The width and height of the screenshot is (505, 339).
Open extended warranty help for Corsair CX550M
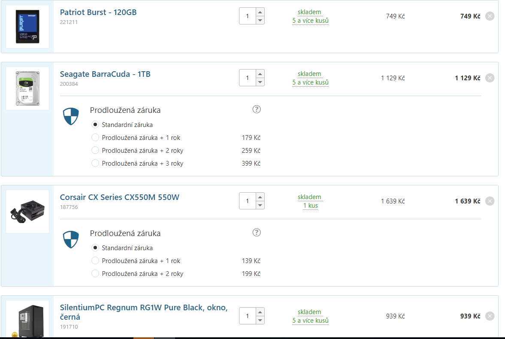[x=257, y=233]
